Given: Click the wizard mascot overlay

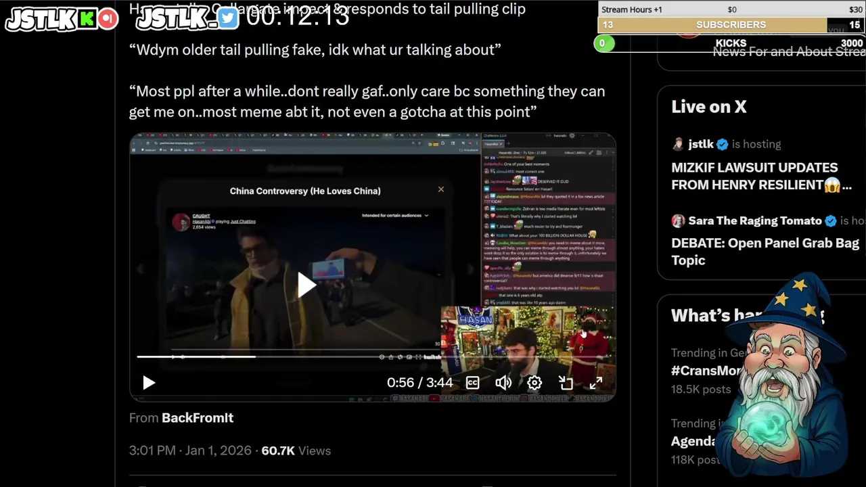Looking at the screenshot, I should click(x=785, y=375).
